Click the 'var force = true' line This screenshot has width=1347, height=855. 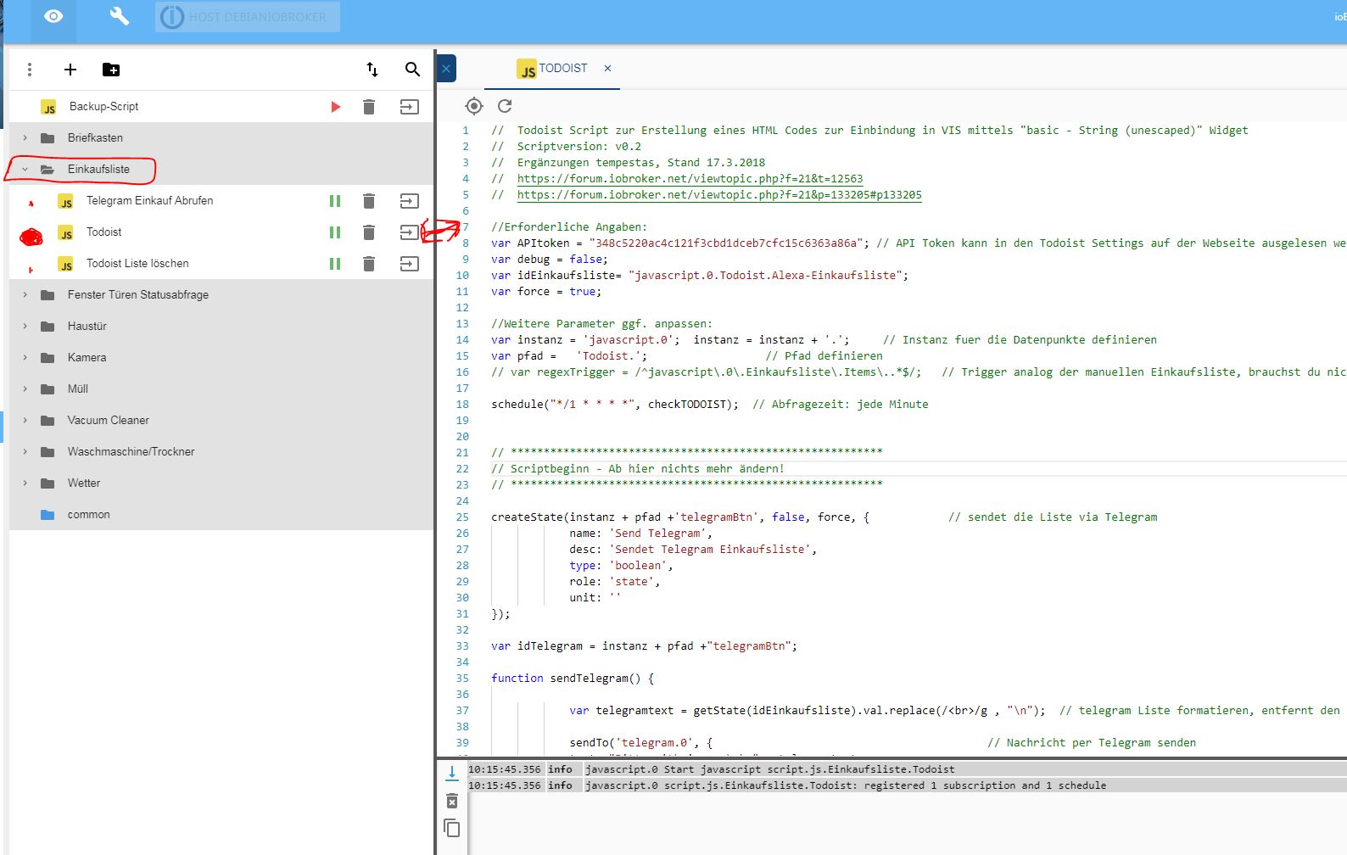(x=546, y=292)
